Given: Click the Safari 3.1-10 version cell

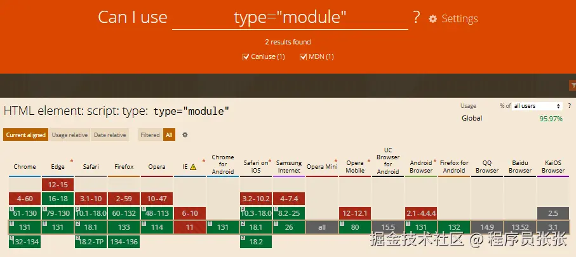Looking at the screenshot, I should (91, 199).
